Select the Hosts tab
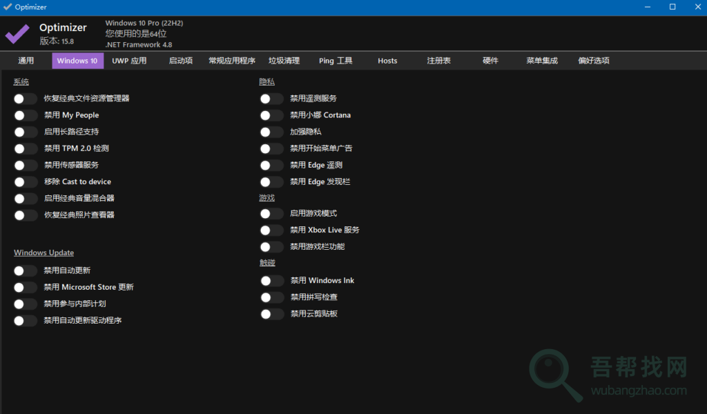This screenshot has width=707, height=414. (x=387, y=61)
